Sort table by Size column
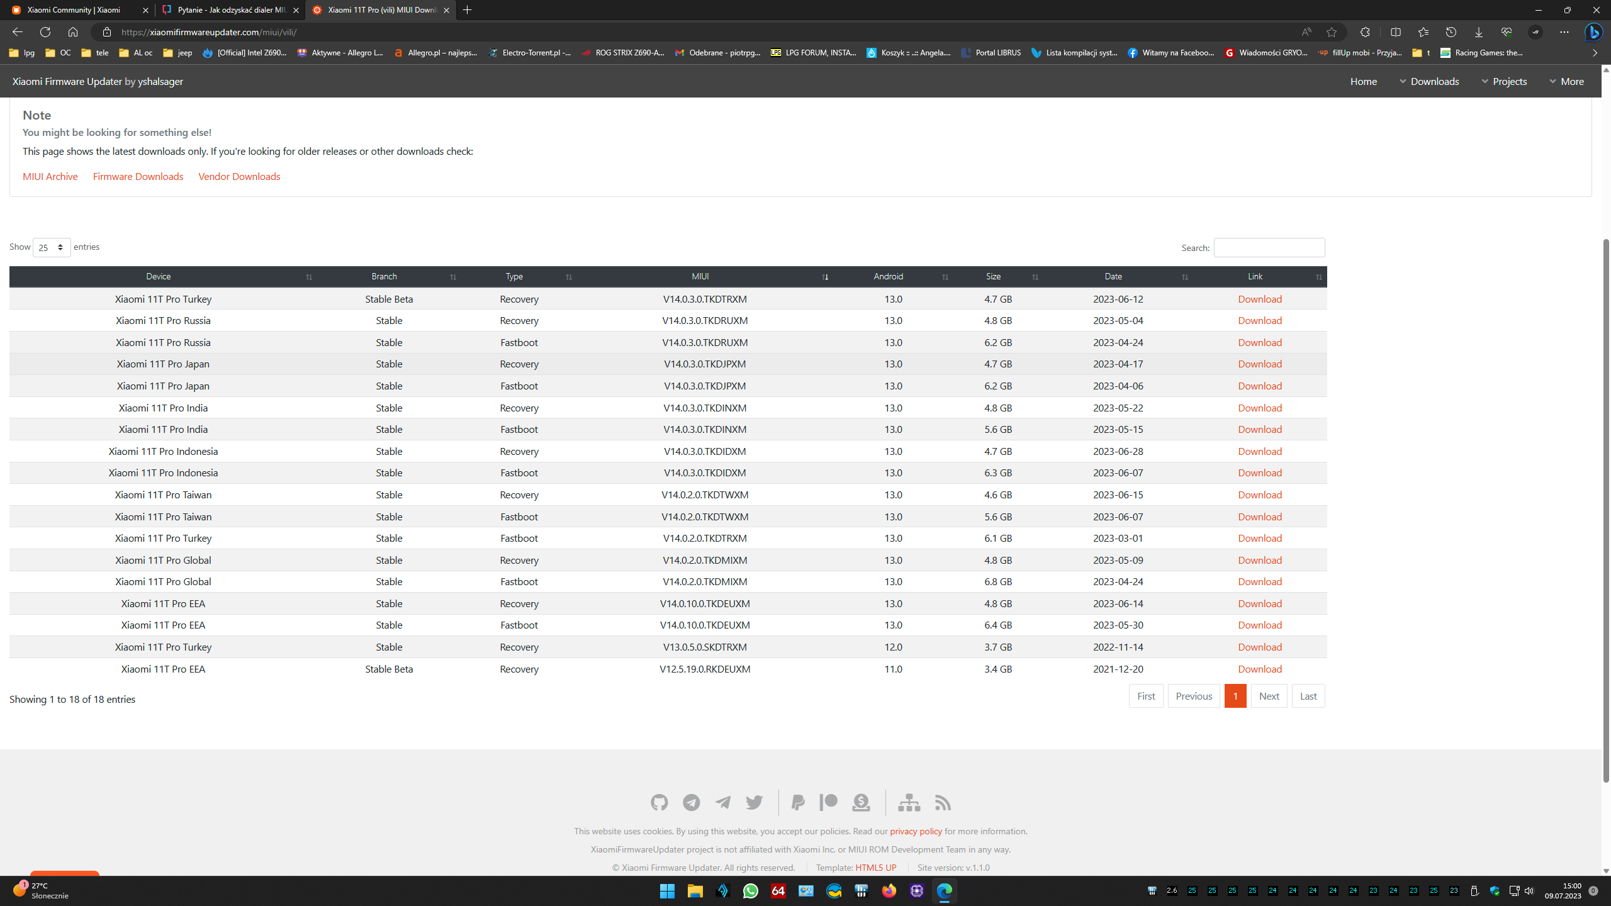Viewport: 1611px width, 906px height. [x=993, y=276]
